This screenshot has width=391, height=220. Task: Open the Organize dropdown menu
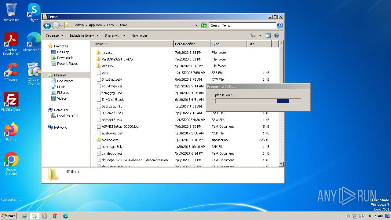point(54,35)
